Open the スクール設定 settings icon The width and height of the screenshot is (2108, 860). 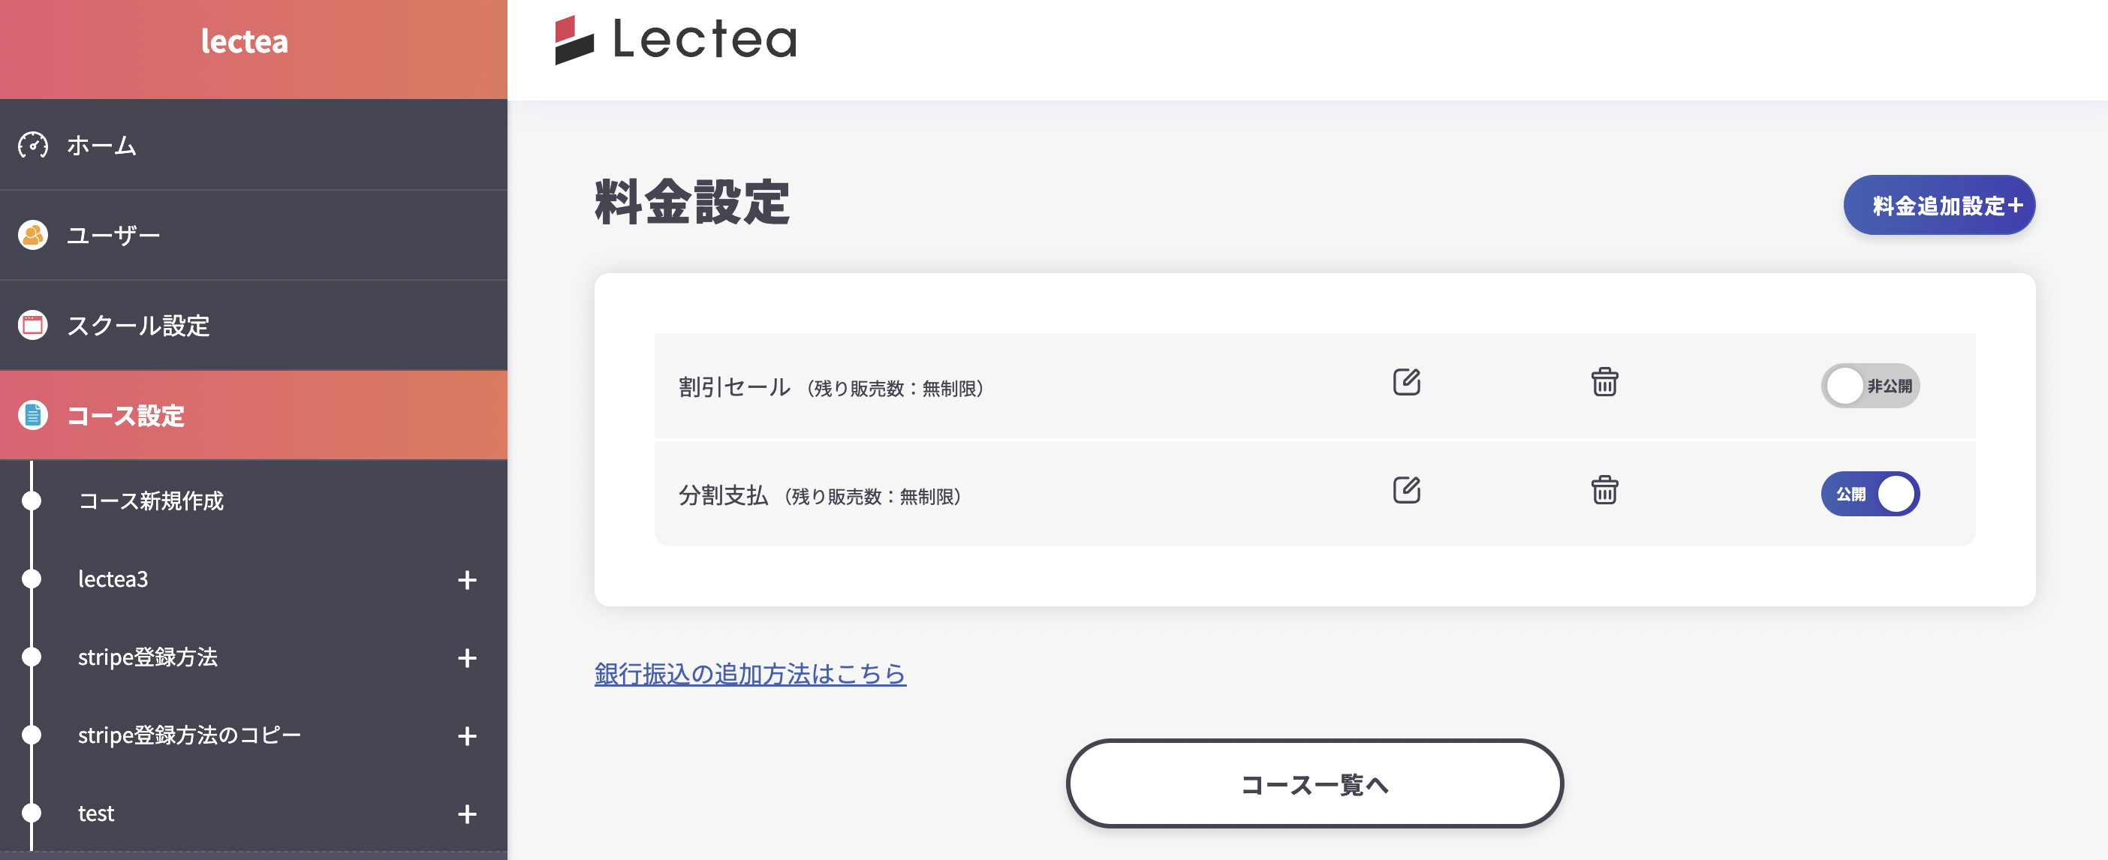[x=33, y=325]
